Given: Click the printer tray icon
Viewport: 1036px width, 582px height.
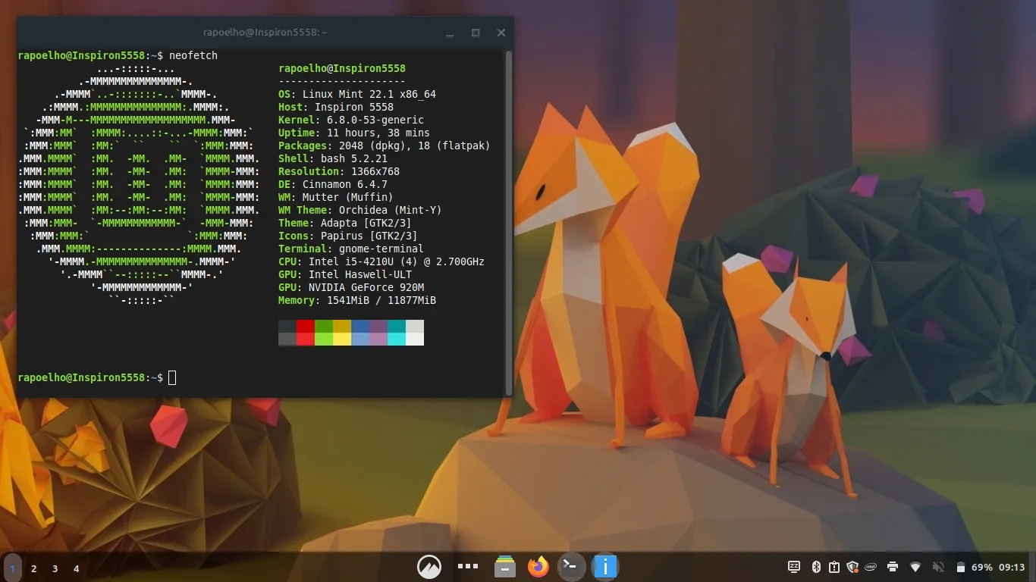Looking at the screenshot, I should (893, 567).
